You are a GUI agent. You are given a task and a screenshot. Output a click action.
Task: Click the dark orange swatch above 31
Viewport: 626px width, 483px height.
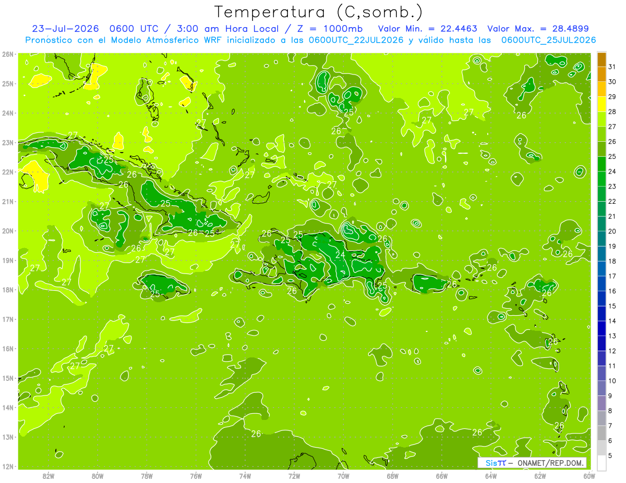click(601, 59)
